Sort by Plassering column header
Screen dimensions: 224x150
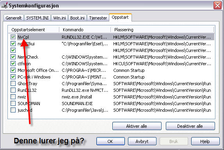[162, 30]
